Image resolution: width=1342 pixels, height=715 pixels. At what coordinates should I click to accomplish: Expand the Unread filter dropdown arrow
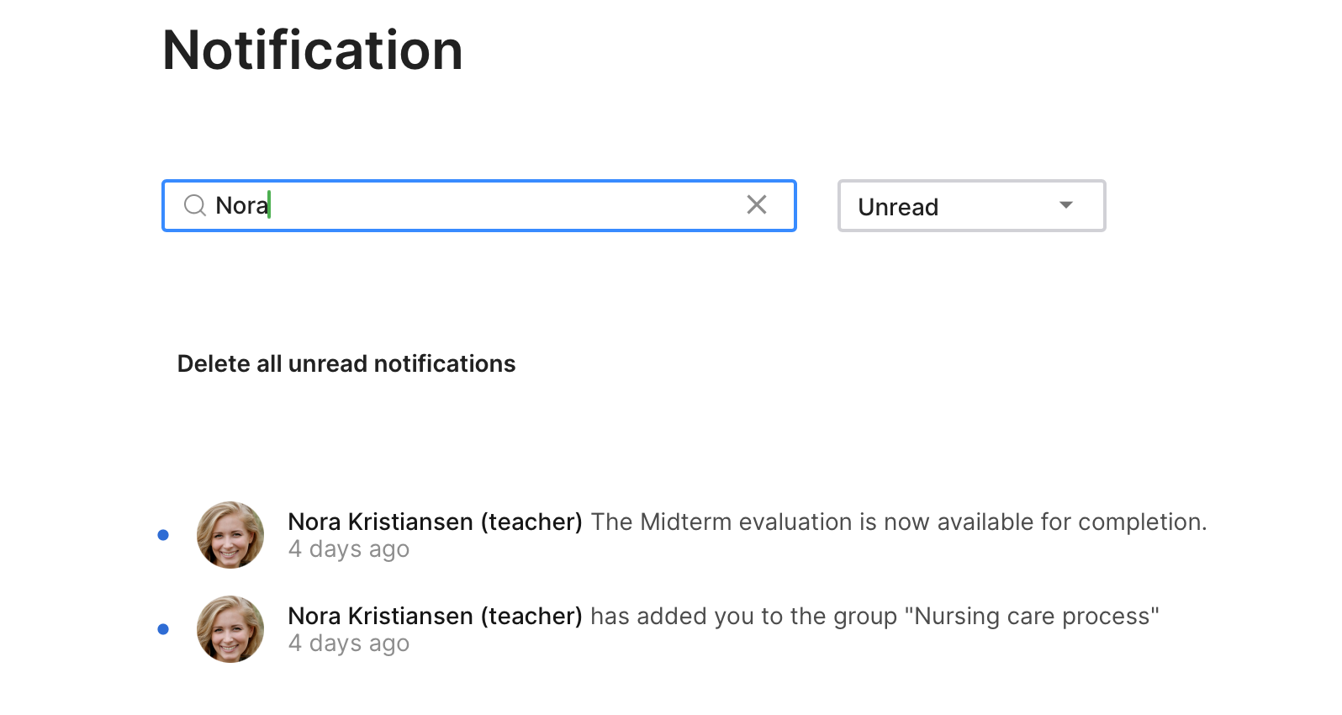coord(1066,205)
